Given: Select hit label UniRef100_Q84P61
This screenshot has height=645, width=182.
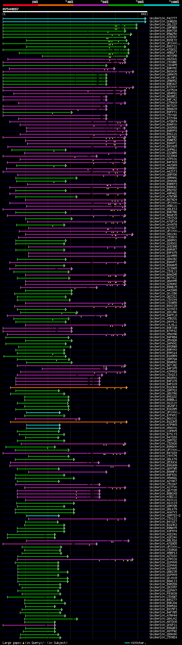Looking at the screenshot, I should pyautogui.click(x=163, y=94).
